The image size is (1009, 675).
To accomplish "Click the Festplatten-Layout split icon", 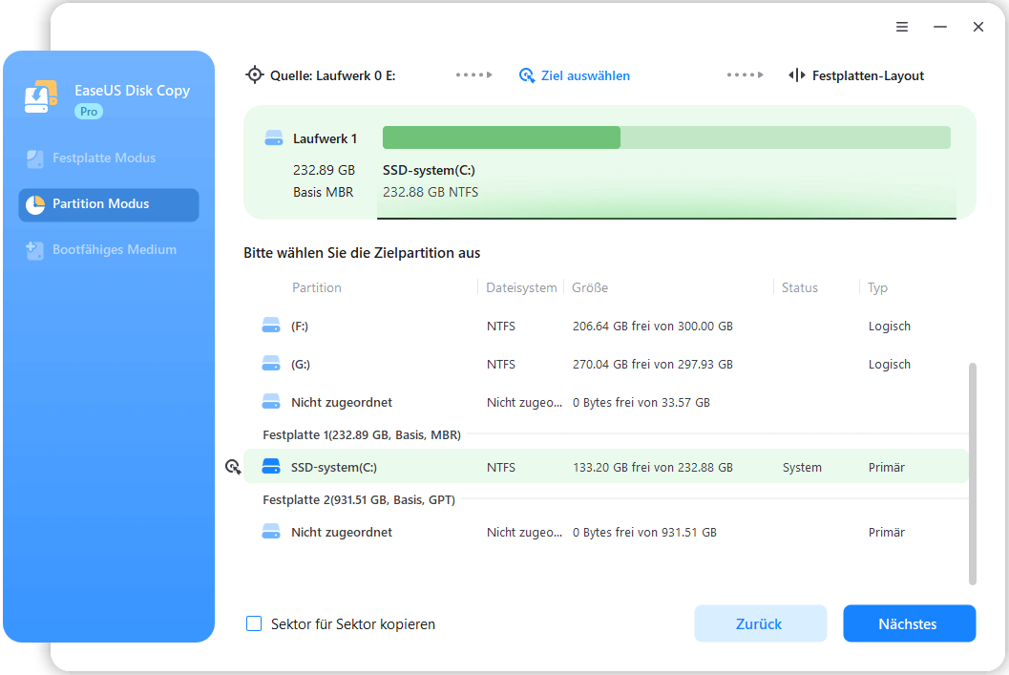I will (x=797, y=75).
